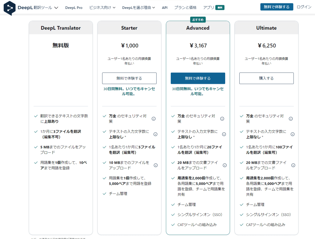Expand the DeepLを選ぶ理由 dropdown

pyautogui.click(x=137, y=8)
